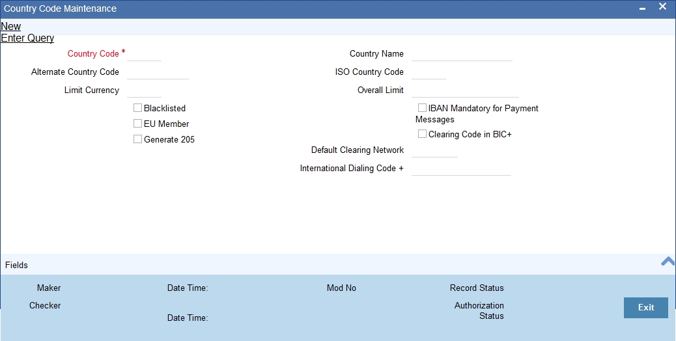
Task: Click the Maker label
Action: pos(49,288)
